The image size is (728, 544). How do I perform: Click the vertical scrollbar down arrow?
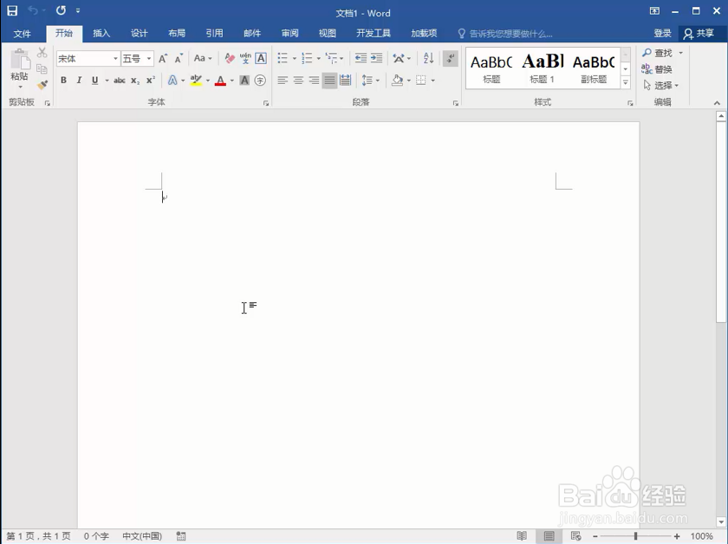(x=721, y=521)
